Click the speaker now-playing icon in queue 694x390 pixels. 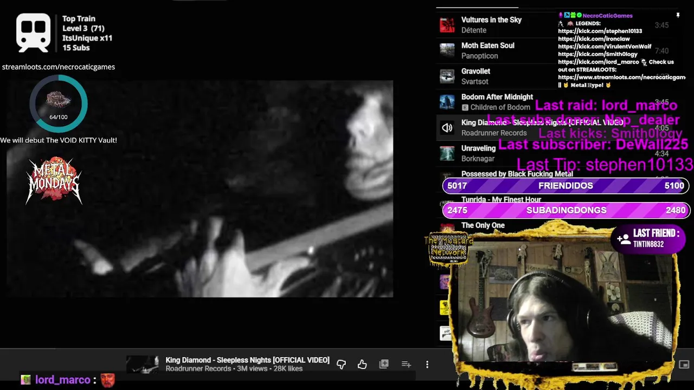[x=447, y=128]
